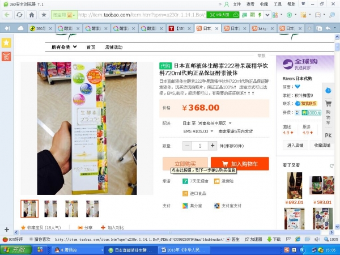The image size is (340, 255).
Task: Click 立即购买 buy now button
Action: click(185, 163)
